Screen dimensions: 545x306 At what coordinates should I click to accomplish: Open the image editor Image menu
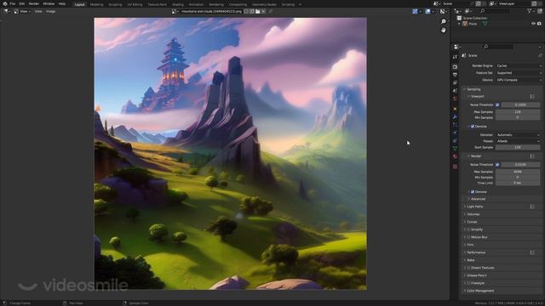(51, 11)
